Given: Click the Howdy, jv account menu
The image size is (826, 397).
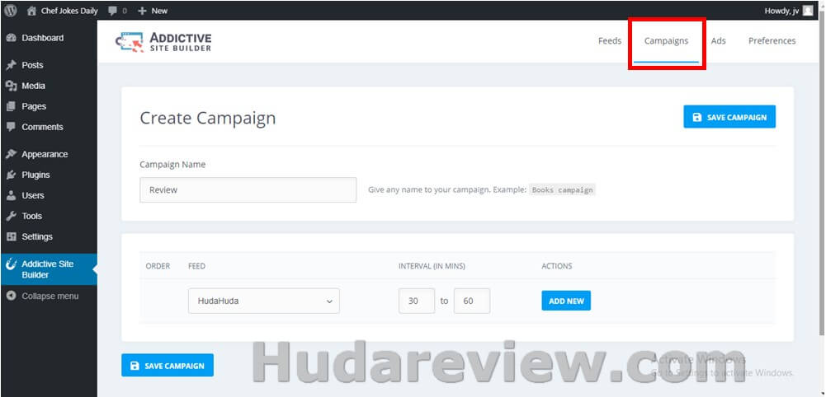Looking at the screenshot, I should pos(789,11).
